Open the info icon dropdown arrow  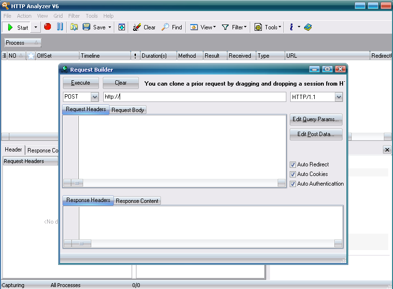[x=299, y=27]
